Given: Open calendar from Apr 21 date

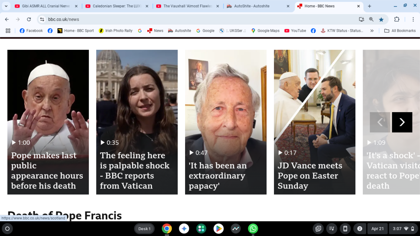Looking at the screenshot, I should (x=377, y=229).
